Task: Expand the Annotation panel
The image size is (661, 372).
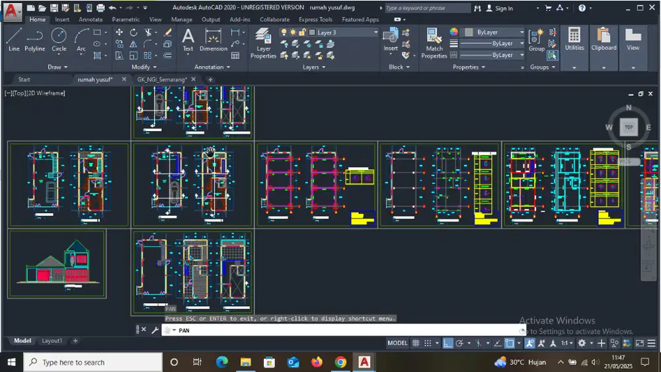Action: click(212, 67)
